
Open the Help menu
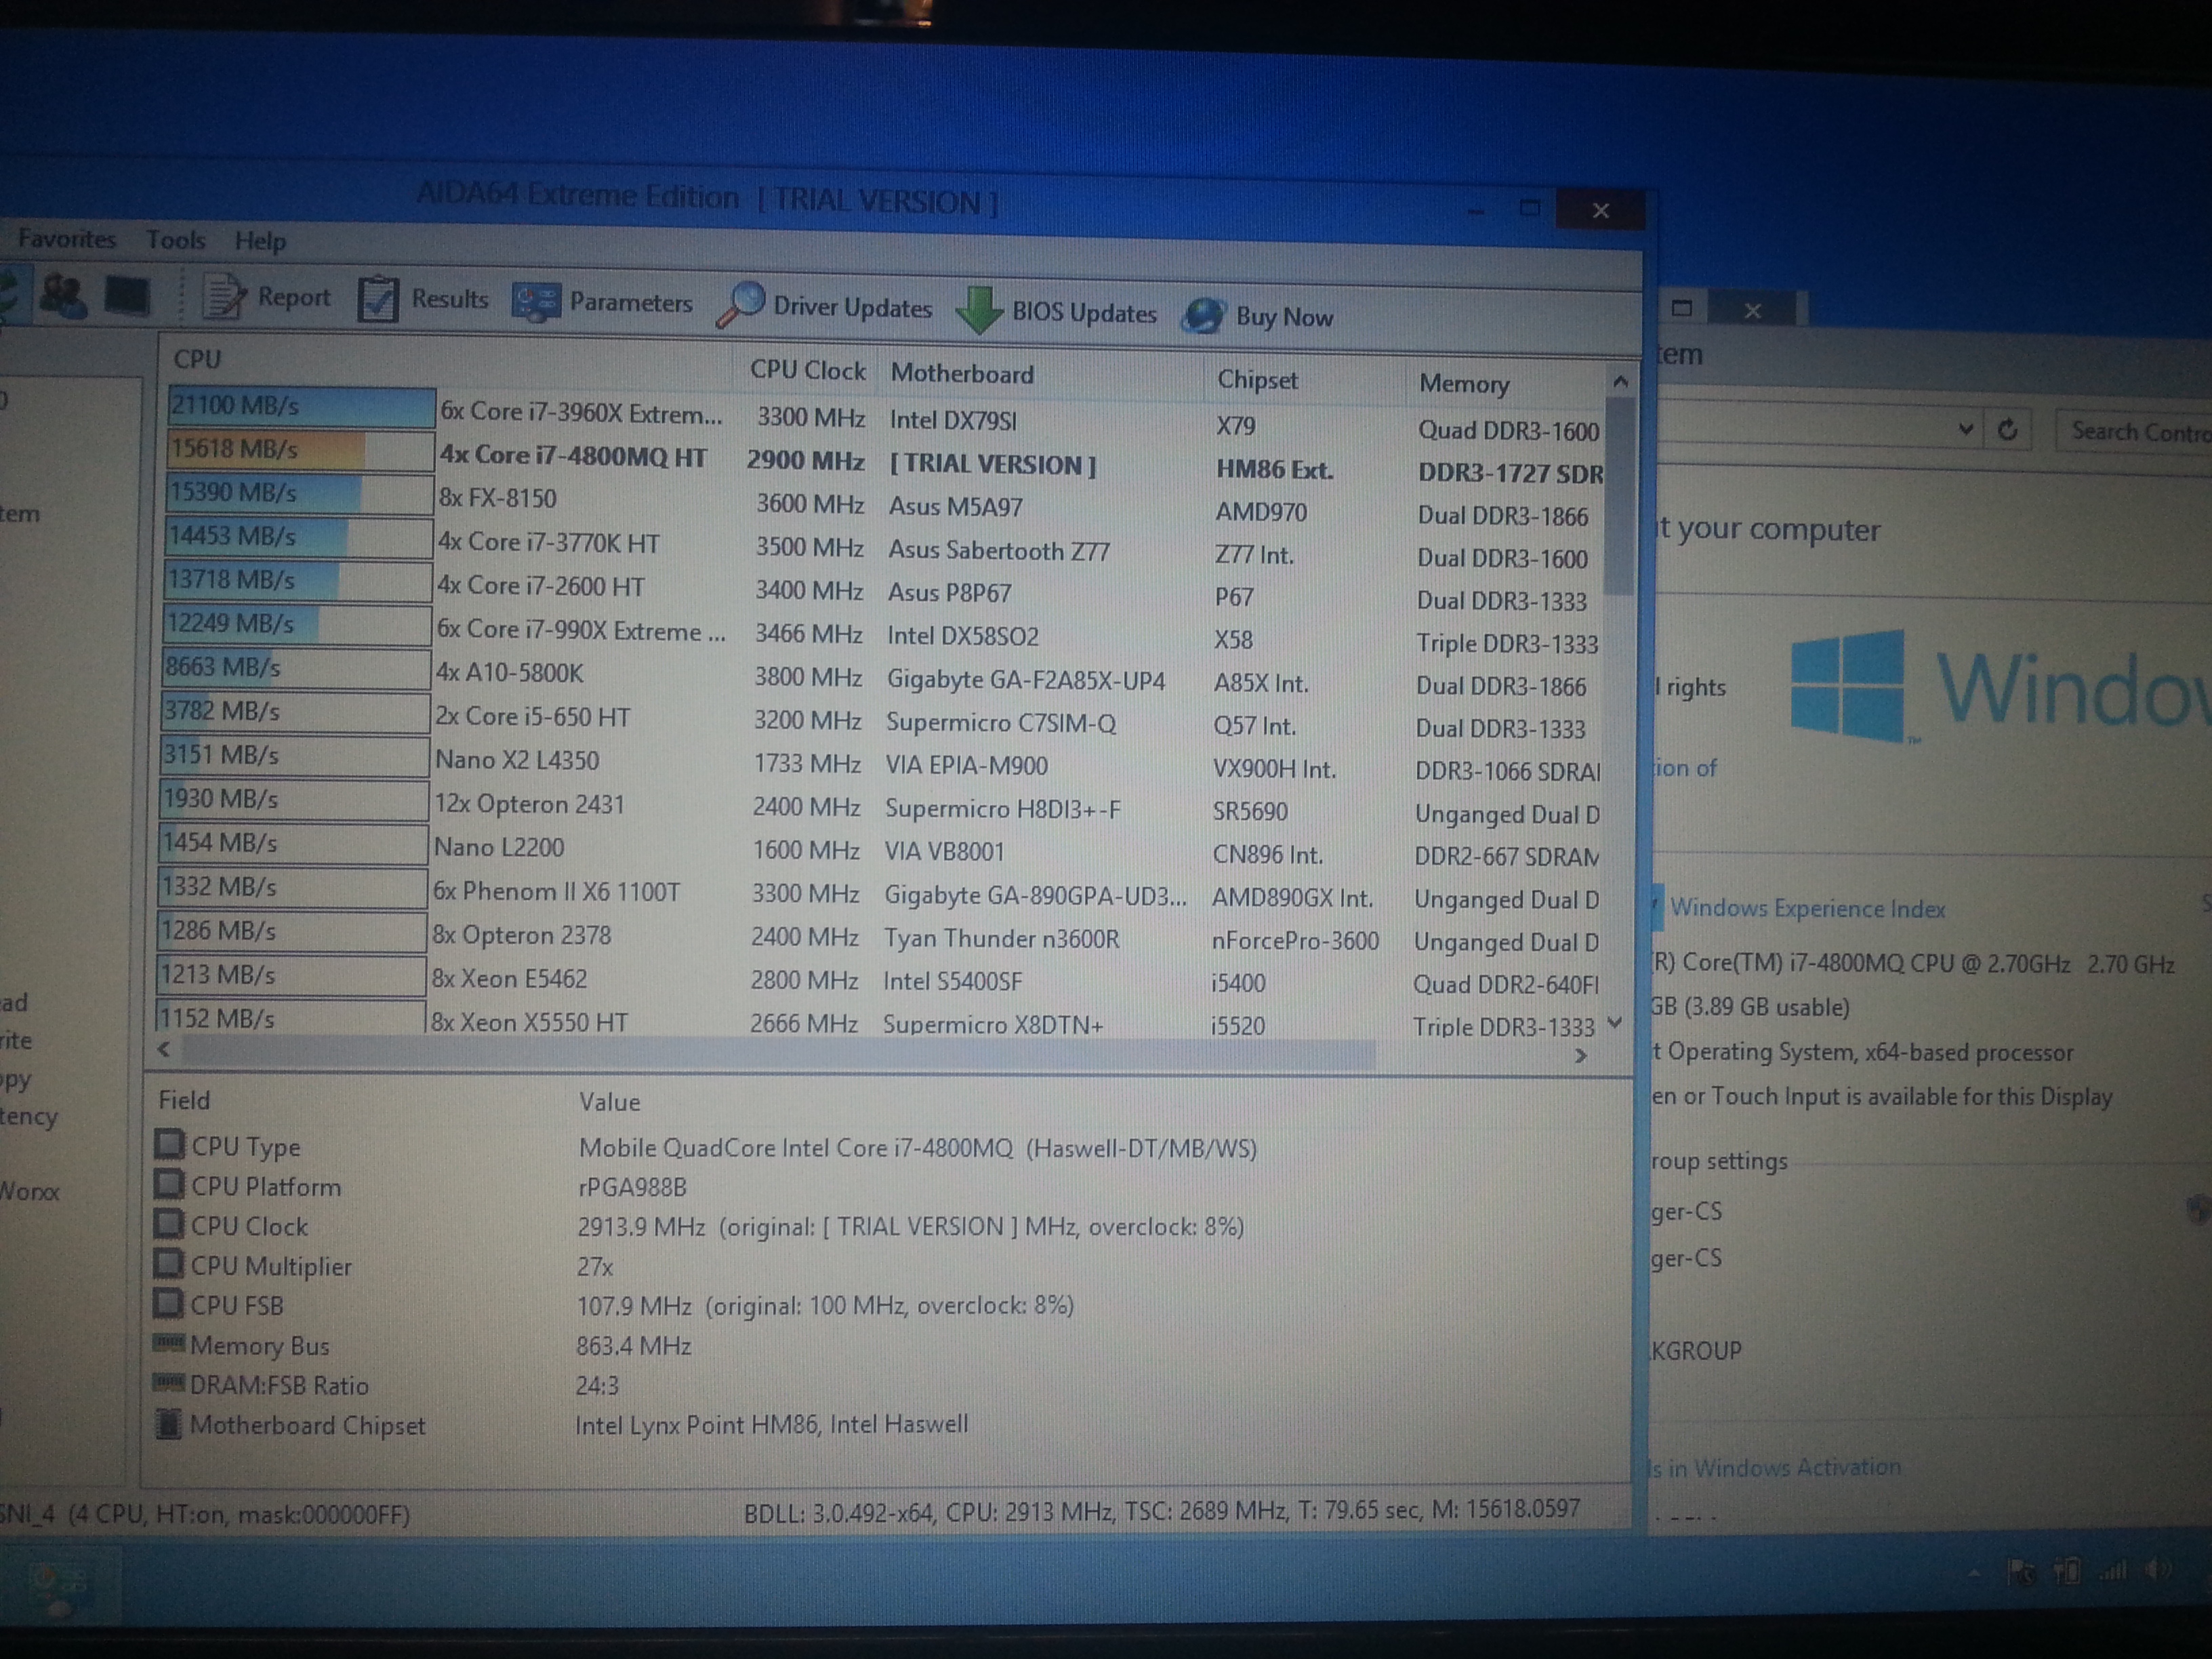point(260,241)
